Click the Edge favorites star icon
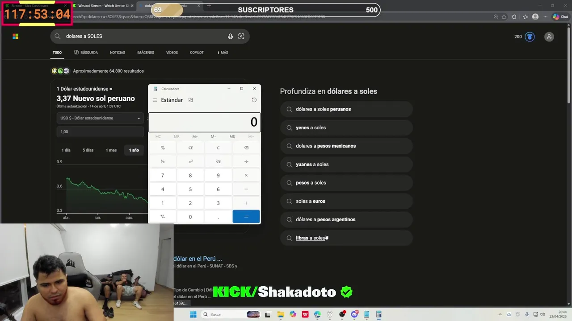The image size is (572, 321). coord(504,16)
